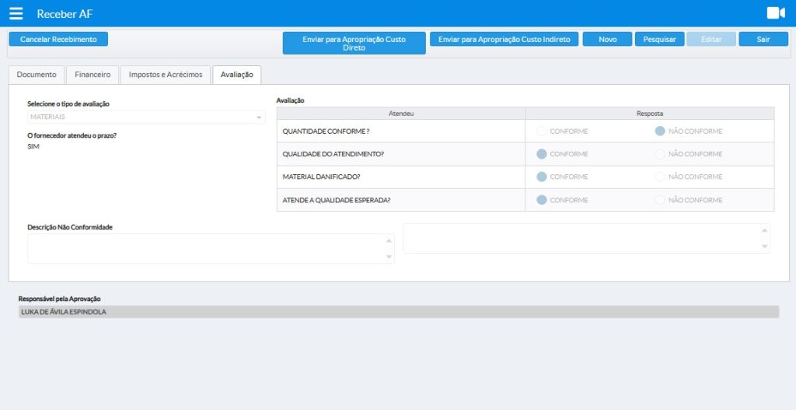The height and width of the screenshot is (410, 796).
Task: Click Enviar para Apropriação Custo Indireto
Action: point(504,39)
